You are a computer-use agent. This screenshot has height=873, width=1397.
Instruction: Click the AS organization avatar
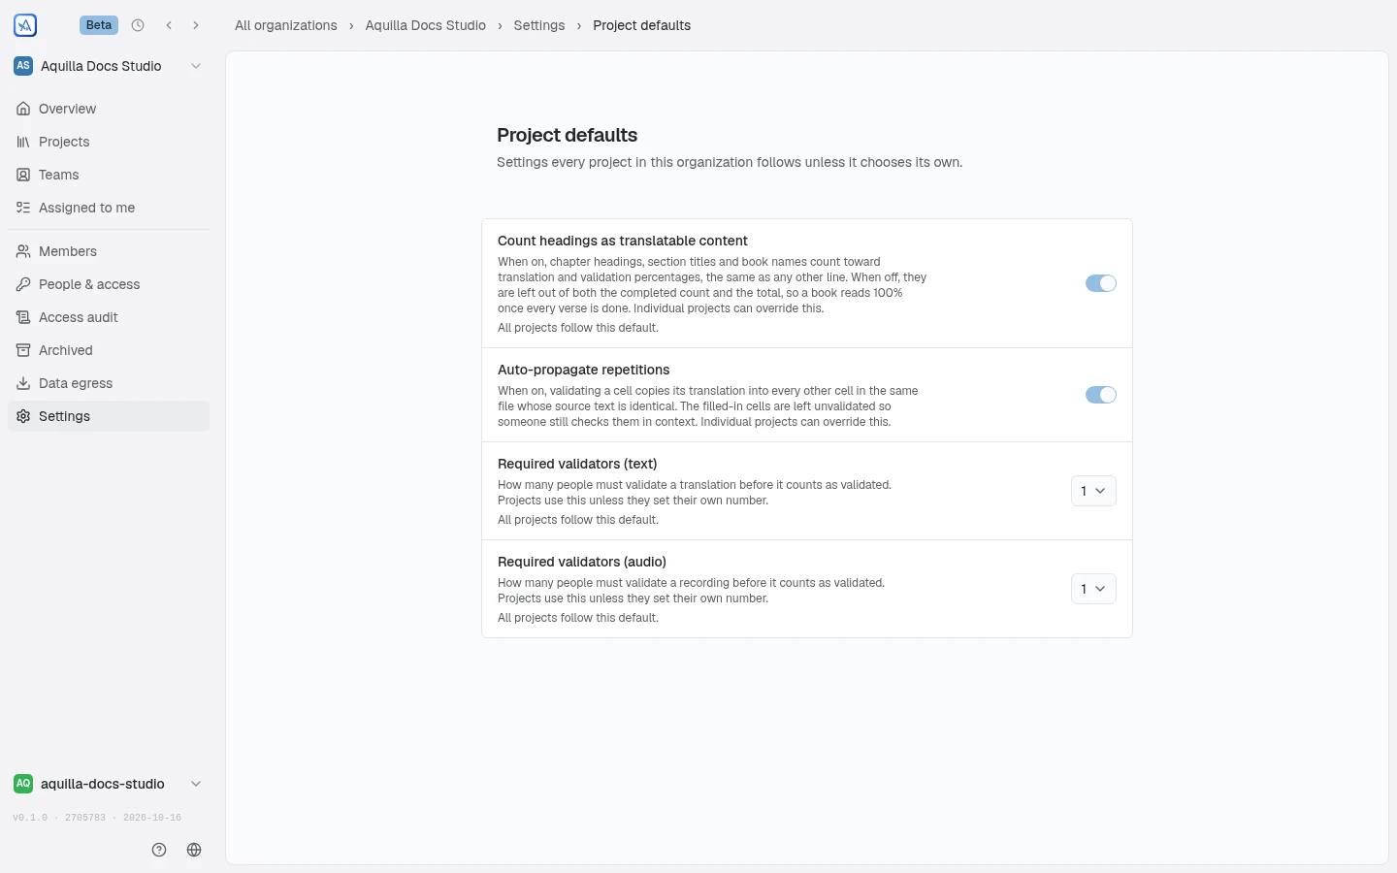tap(23, 66)
